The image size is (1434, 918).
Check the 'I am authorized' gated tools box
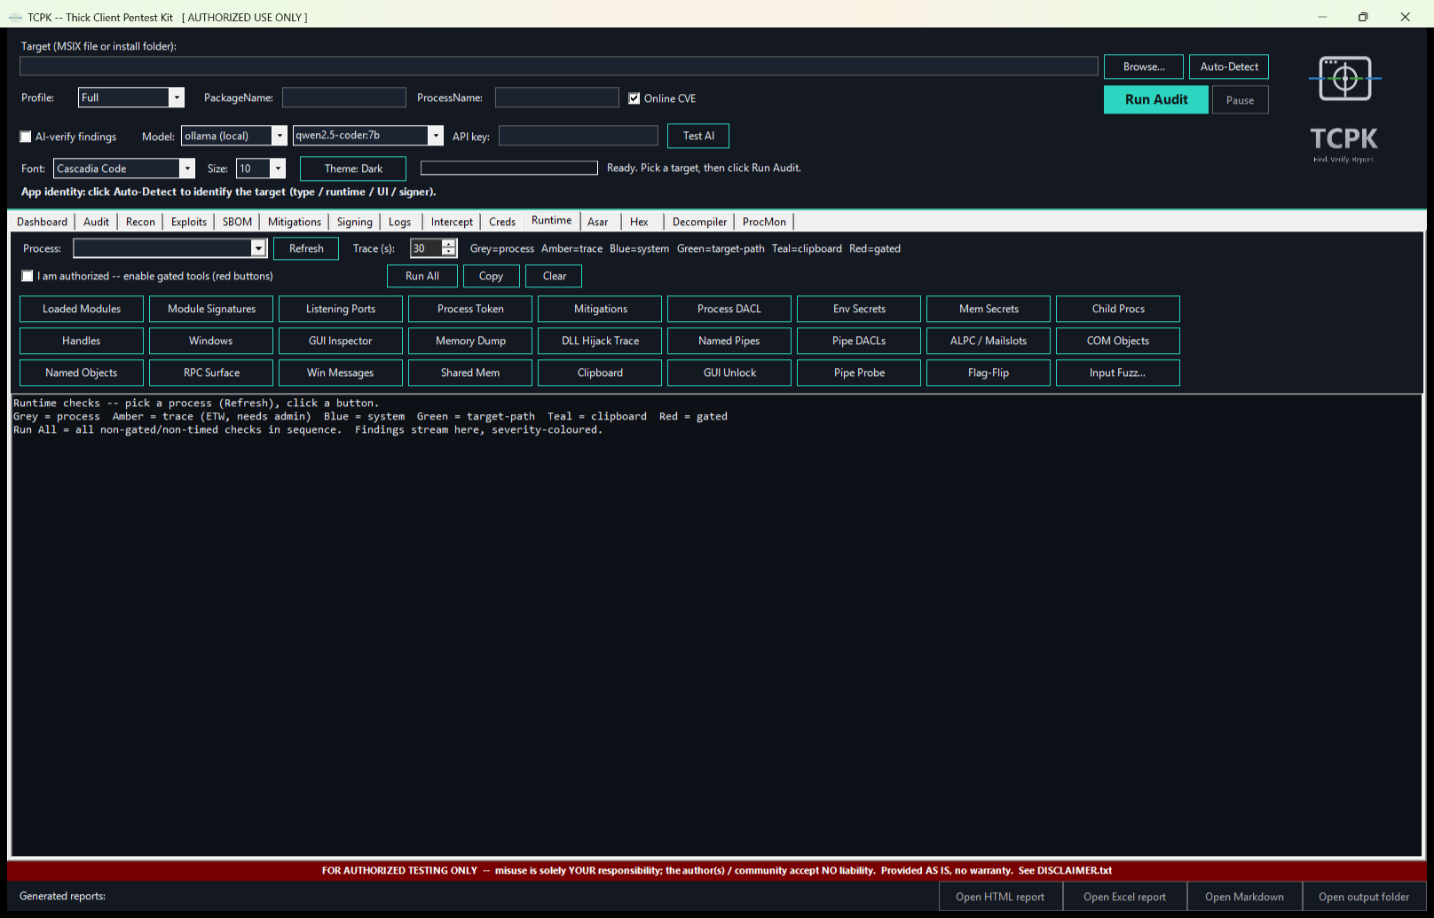[x=28, y=276]
